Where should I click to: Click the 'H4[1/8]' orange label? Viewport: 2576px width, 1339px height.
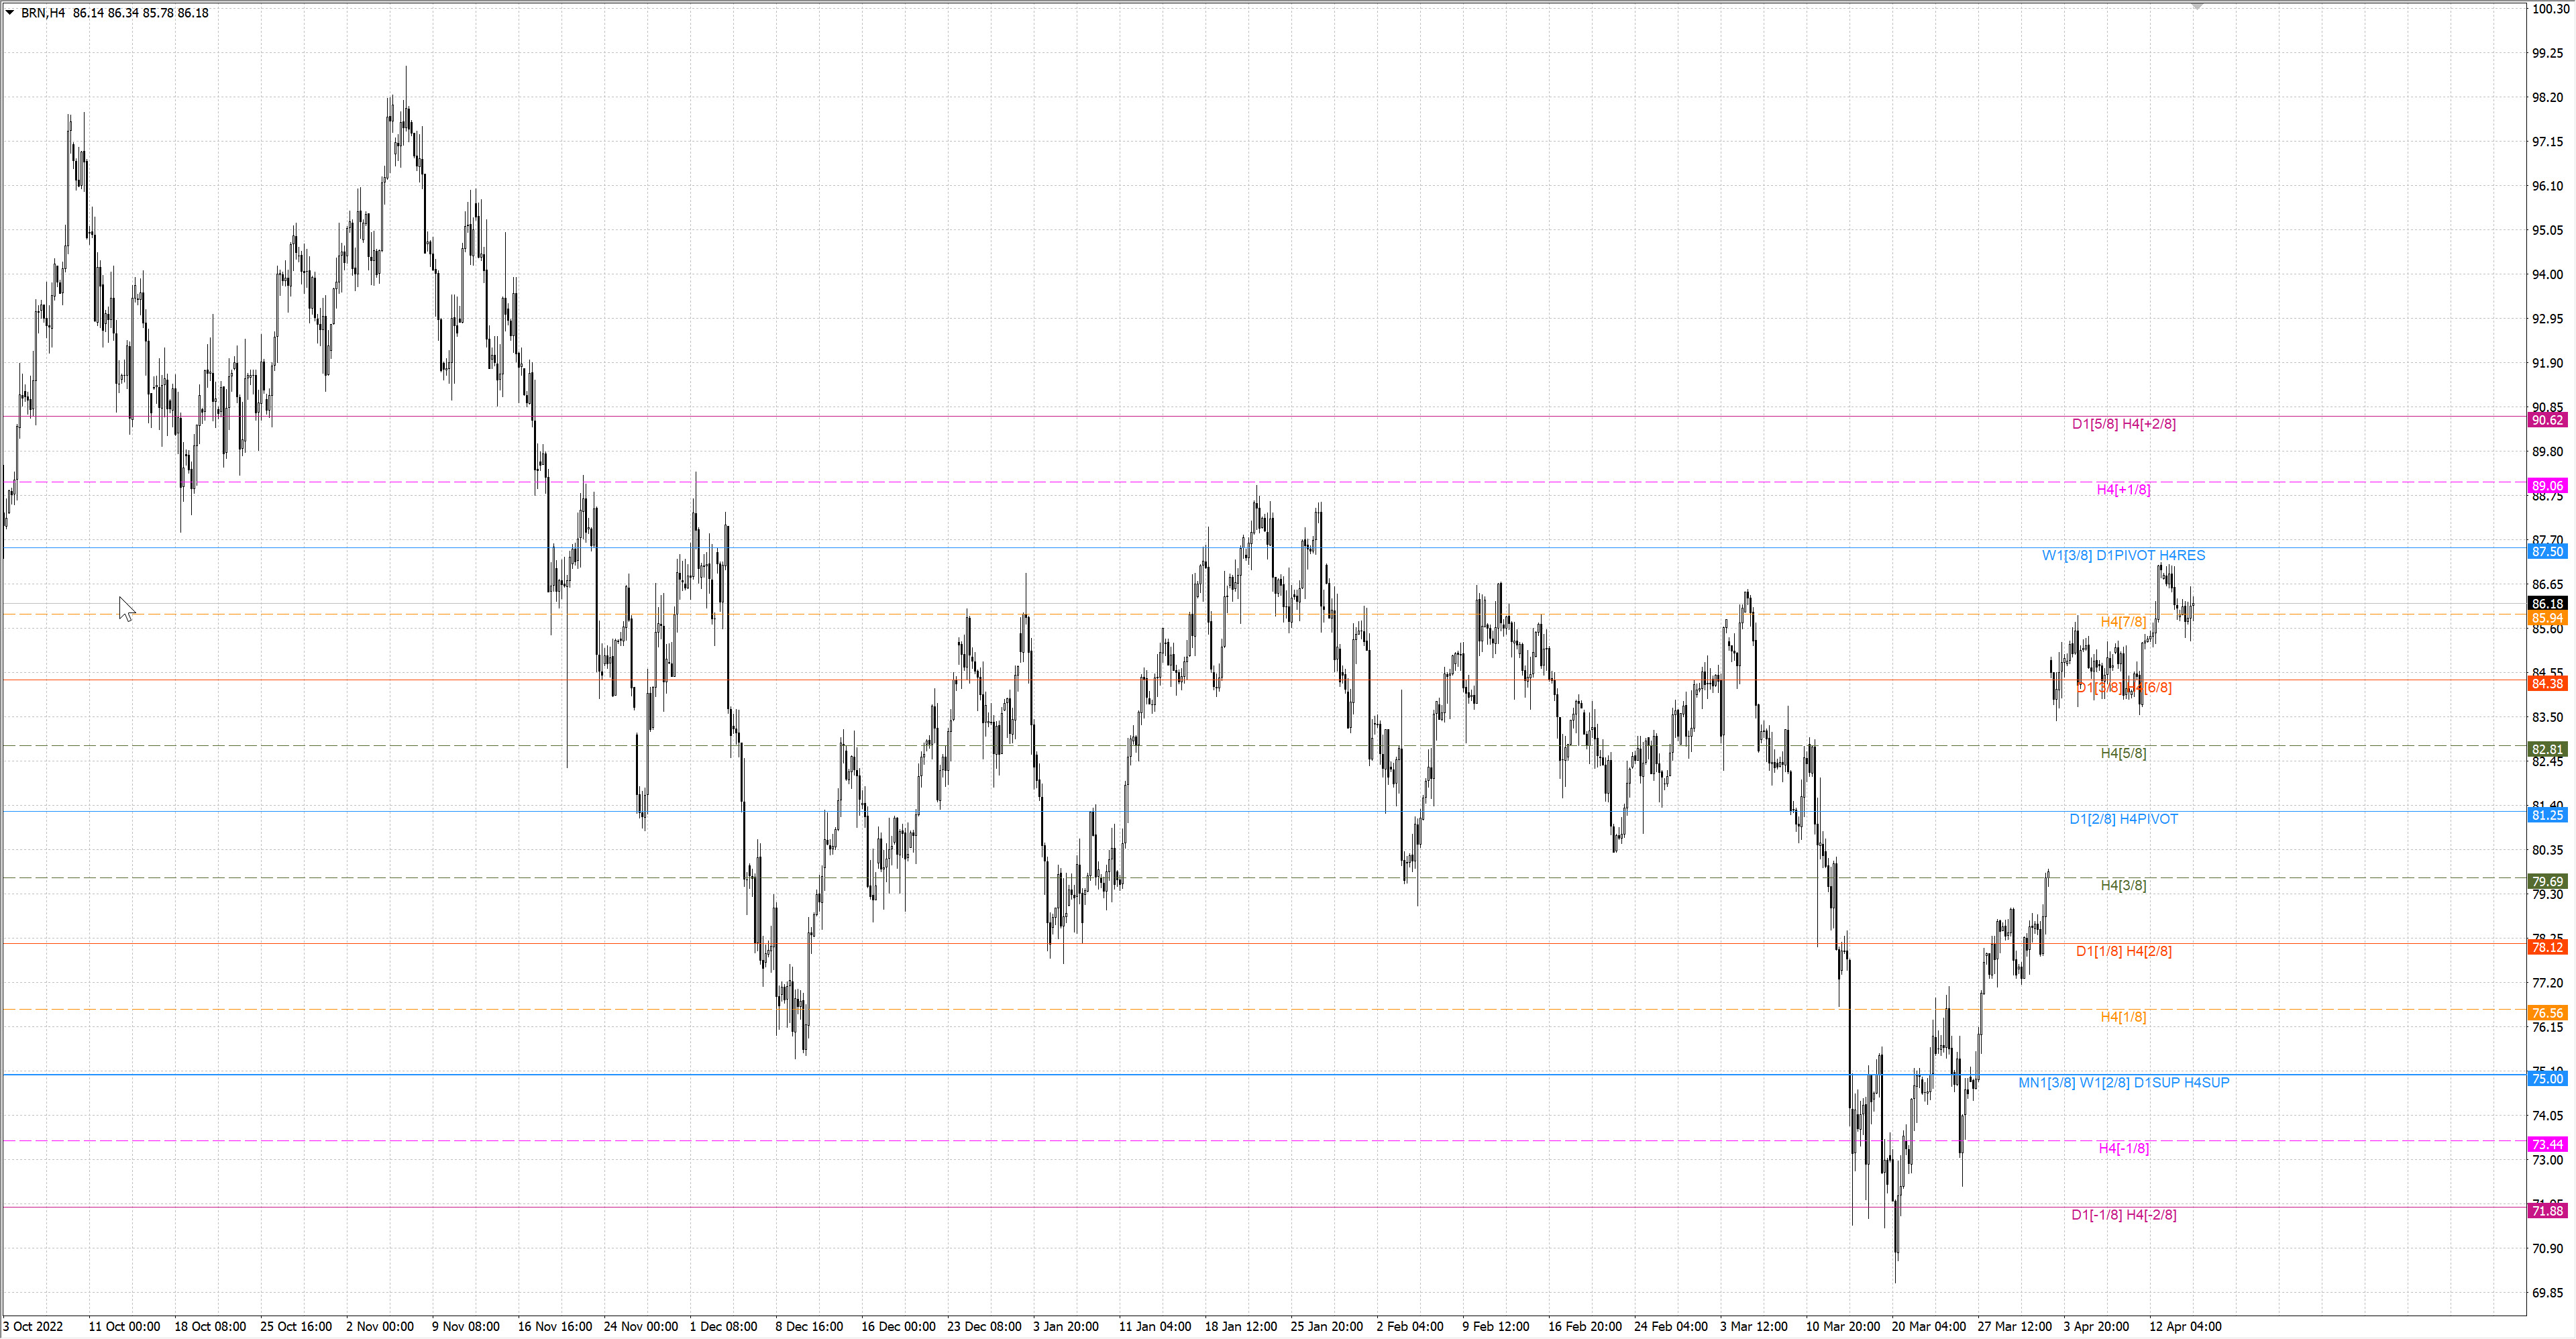(2123, 1017)
